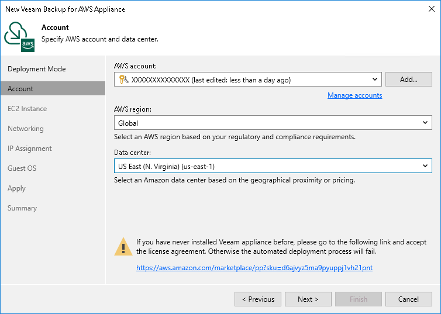Close the New Veeam Backup dialog

point(429,9)
